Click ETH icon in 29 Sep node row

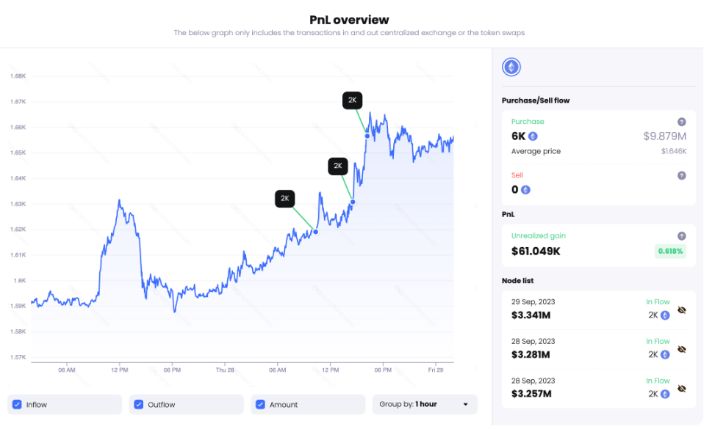click(665, 315)
